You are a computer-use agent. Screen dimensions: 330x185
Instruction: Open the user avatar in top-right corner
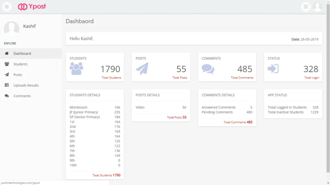click(x=317, y=7)
